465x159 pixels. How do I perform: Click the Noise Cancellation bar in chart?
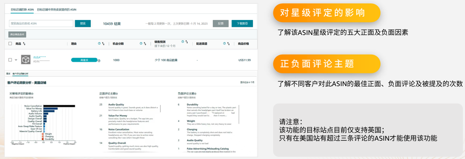click(59, 106)
